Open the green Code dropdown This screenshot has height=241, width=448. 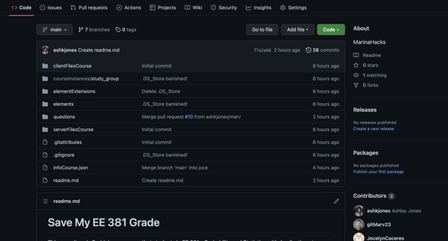click(x=331, y=29)
